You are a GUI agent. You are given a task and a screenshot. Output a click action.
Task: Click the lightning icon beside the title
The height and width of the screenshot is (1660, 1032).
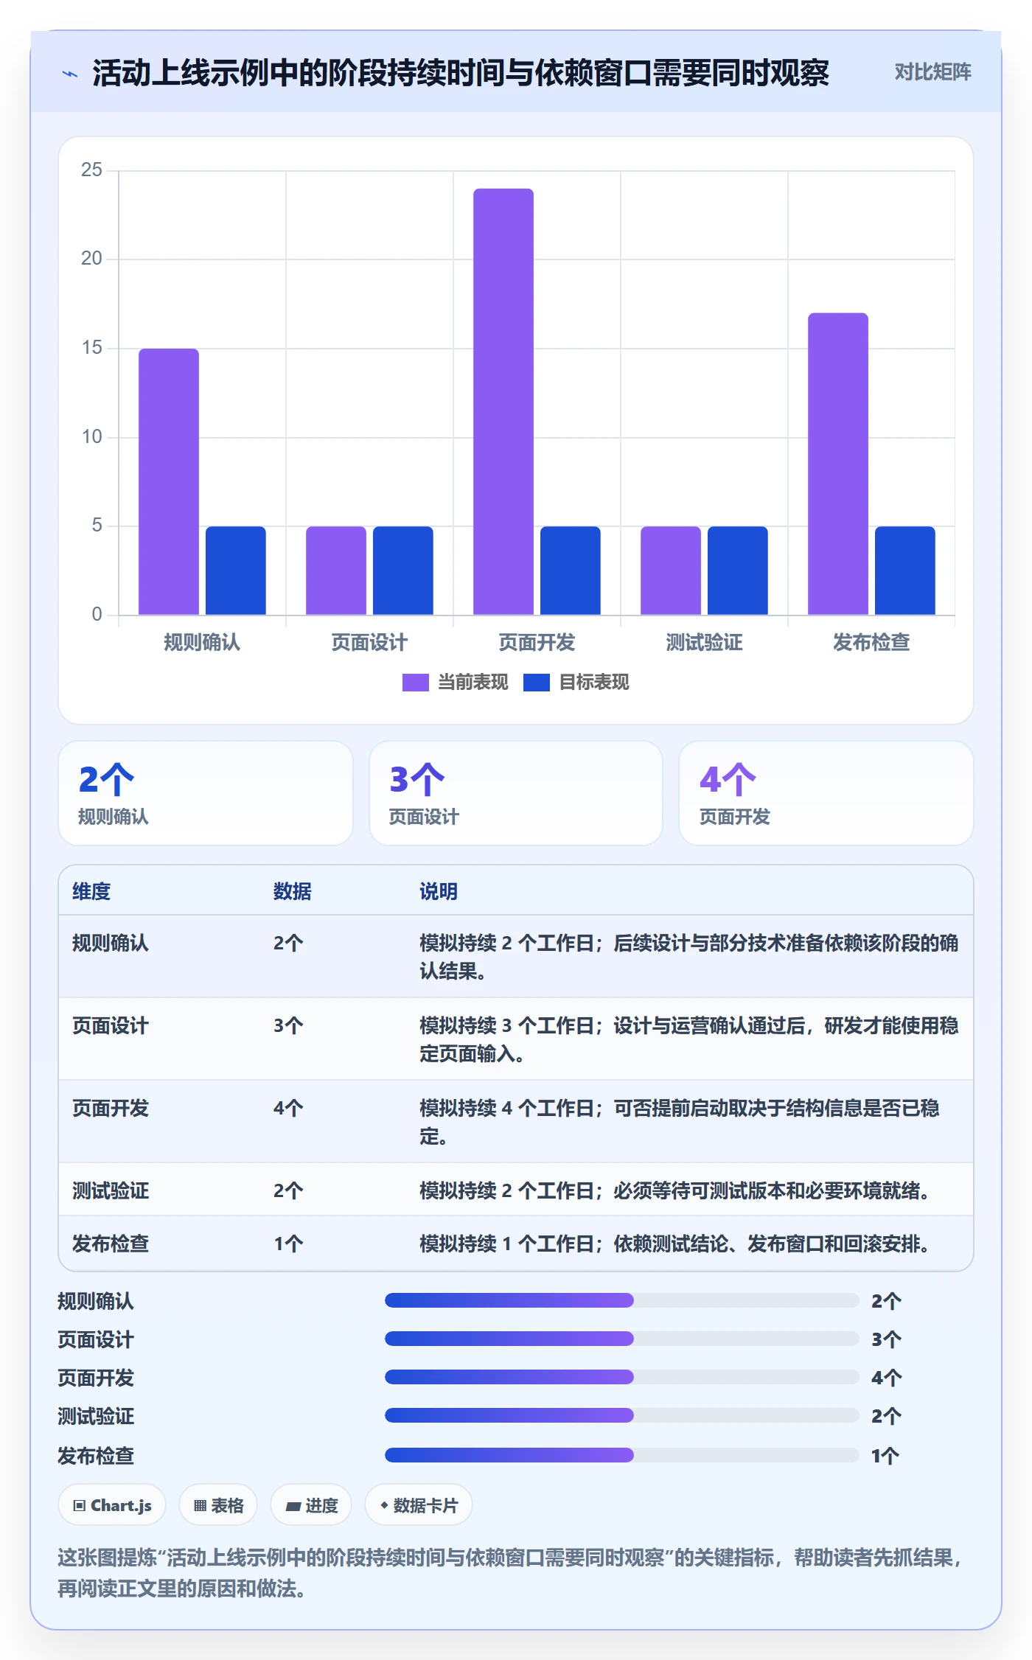70,74
